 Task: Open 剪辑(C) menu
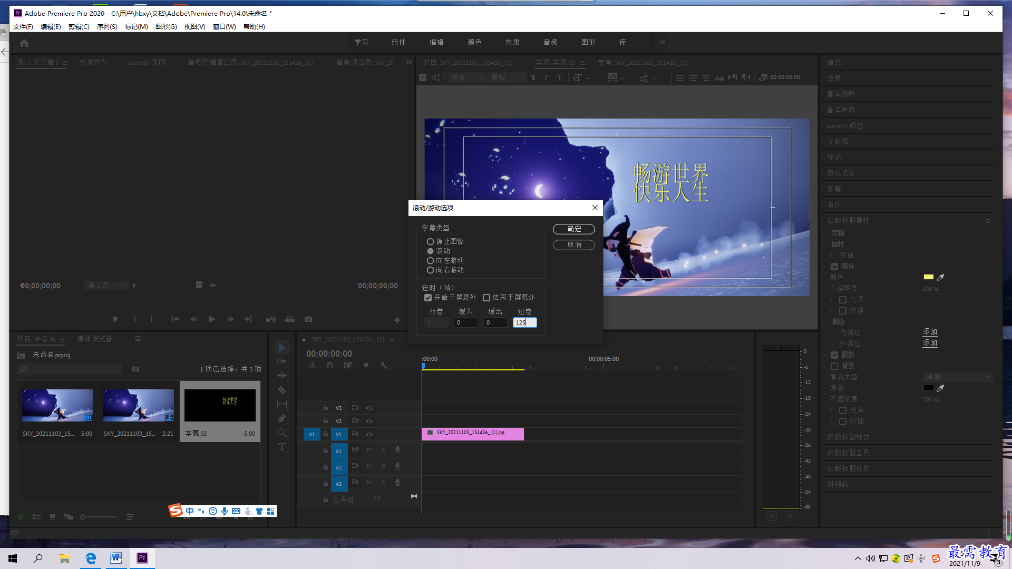tap(79, 27)
